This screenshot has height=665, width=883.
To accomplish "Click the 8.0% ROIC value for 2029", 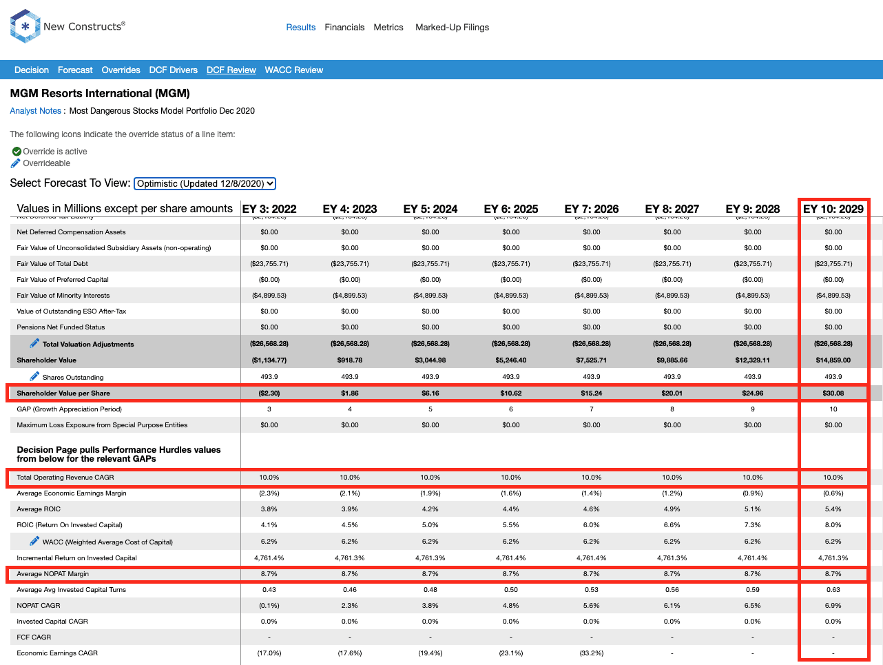I will coord(833,525).
